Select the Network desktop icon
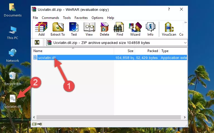Screen dimensions: 214x133 click(x=13, y=55)
